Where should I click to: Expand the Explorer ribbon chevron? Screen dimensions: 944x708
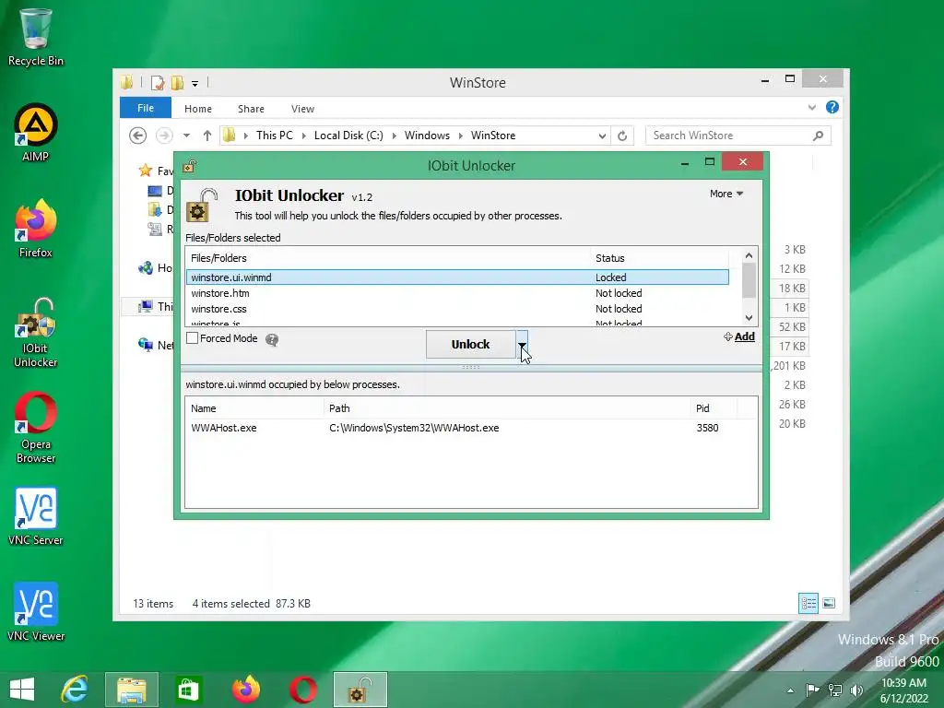click(x=812, y=108)
